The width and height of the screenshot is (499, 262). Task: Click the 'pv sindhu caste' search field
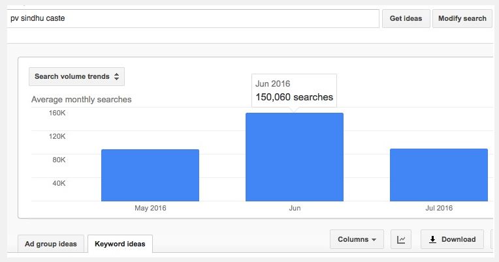(x=193, y=18)
